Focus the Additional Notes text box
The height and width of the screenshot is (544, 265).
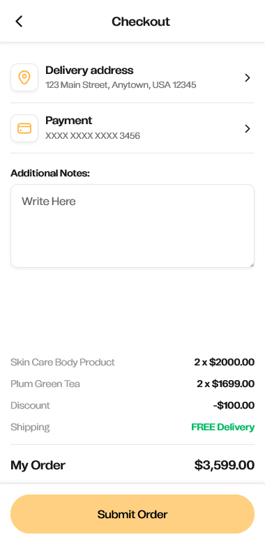tap(132, 226)
